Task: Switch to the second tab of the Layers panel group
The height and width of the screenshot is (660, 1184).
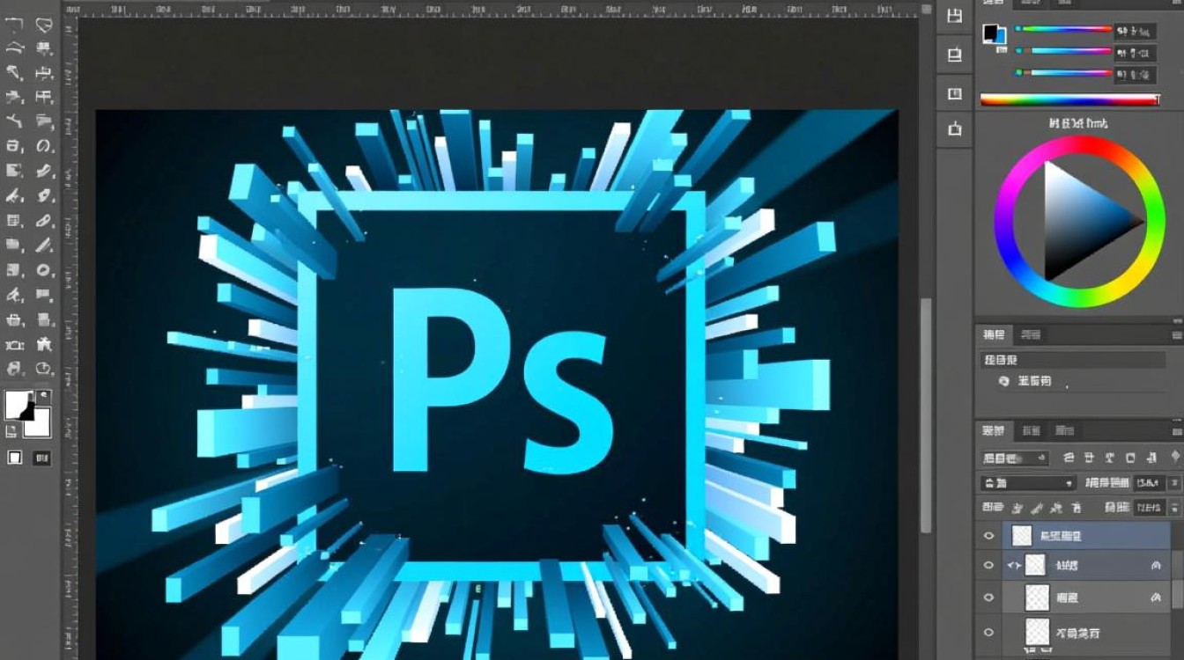Action: pos(1030,431)
